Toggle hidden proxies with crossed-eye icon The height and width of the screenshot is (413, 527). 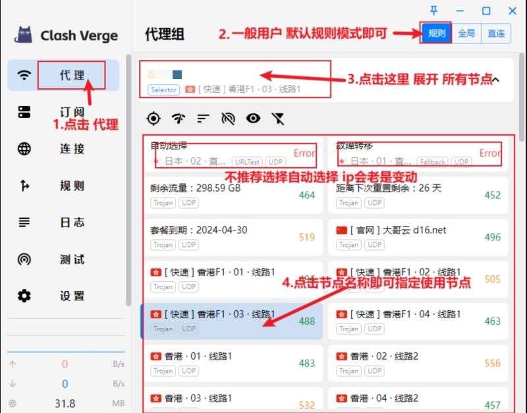click(227, 119)
